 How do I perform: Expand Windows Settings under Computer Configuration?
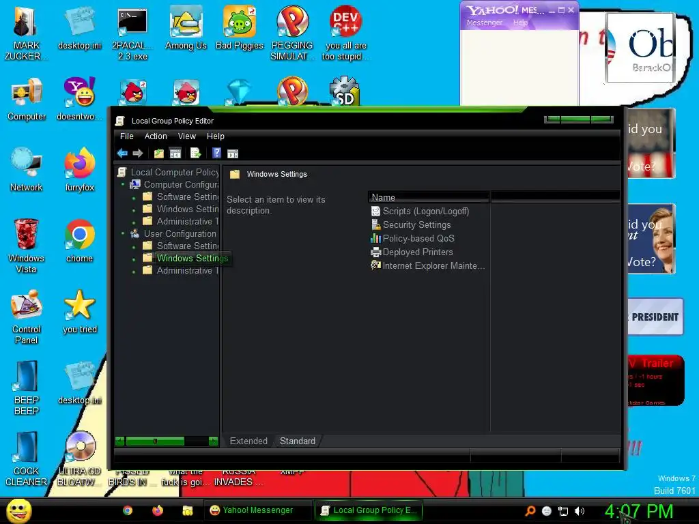[x=134, y=209]
